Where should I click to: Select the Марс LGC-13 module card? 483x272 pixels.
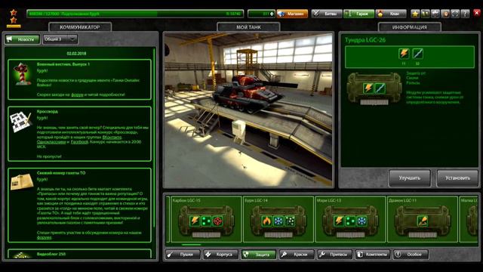point(350,219)
